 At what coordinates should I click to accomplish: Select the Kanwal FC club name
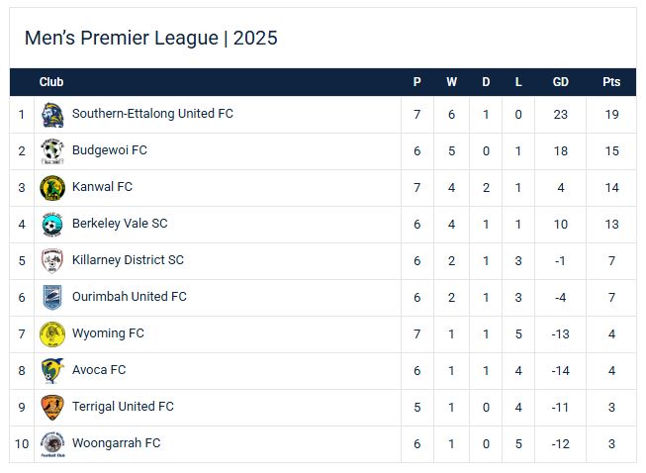102,187
